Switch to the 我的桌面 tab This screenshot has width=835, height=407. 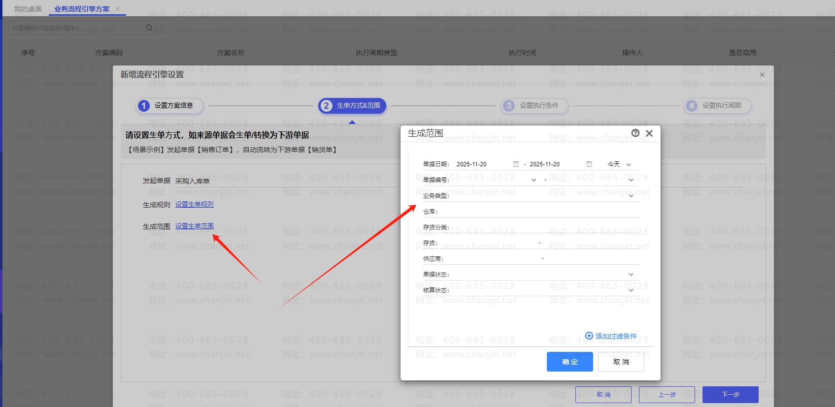28,9
